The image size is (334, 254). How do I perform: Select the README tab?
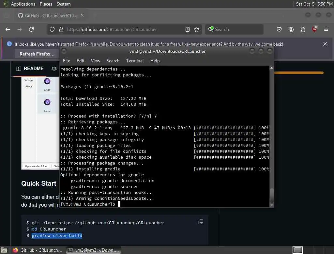pos(30,69)
